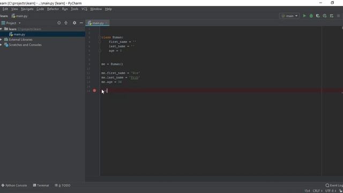Run with coverage shield icon

pyautogui.click(x=318, y=16)
